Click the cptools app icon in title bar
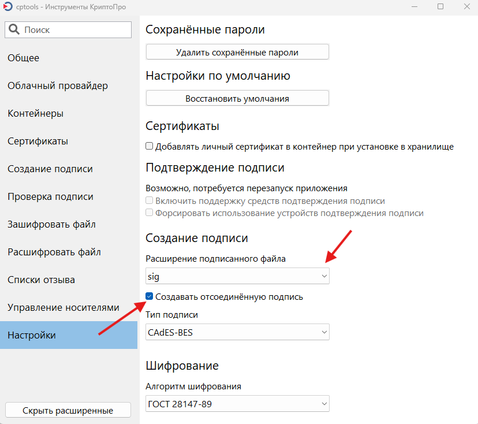This screenshot has width=478, height=424. point(8,6)
